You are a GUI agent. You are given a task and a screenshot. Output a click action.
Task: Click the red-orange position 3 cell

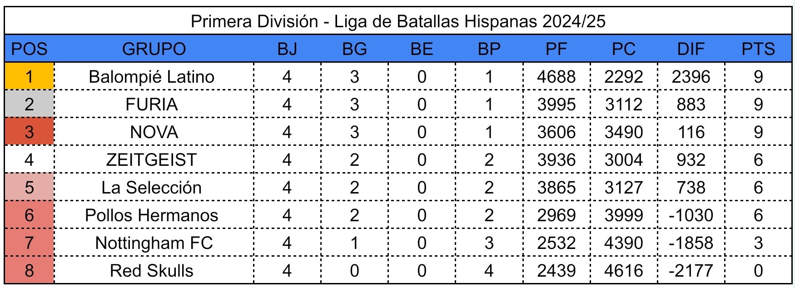[x=29, y=132]
